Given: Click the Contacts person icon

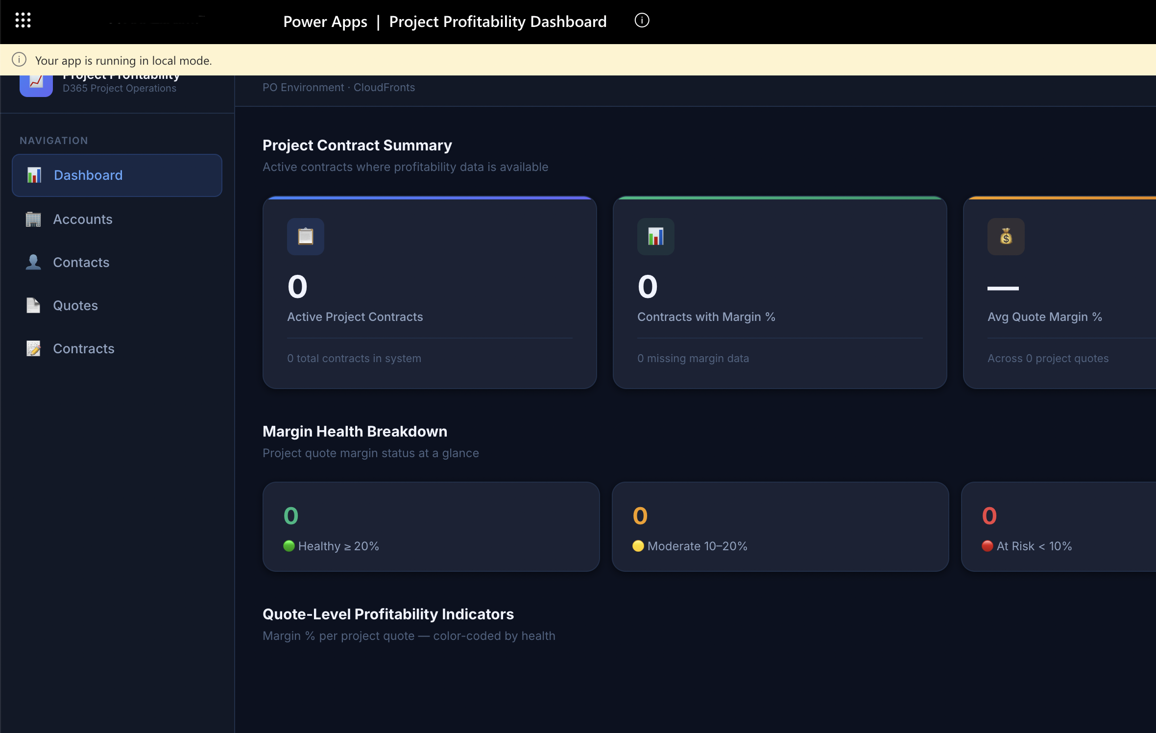Looking at the screenshot, I should click(33, 262).
